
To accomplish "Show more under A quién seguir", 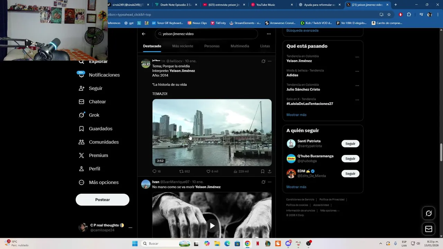I will coord(296,187).
